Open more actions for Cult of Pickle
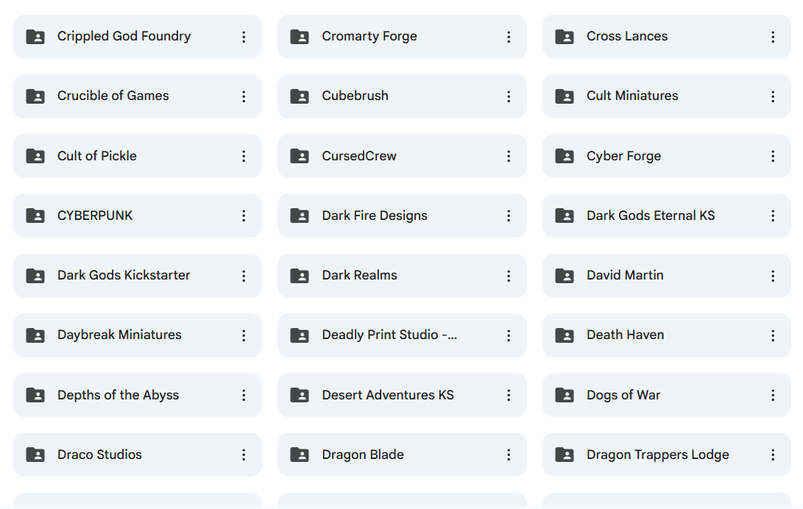This screenshot has height=509, width=803. [244, 156]
